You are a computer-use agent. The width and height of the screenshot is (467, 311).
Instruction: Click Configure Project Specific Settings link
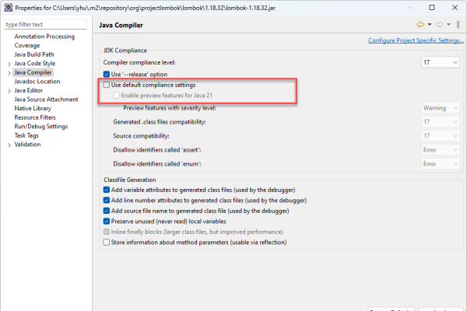point(416,41)
